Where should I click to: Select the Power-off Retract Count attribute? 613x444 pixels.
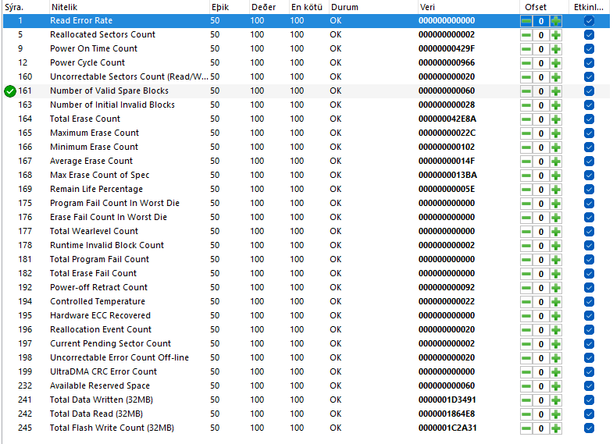pos(98,287)
